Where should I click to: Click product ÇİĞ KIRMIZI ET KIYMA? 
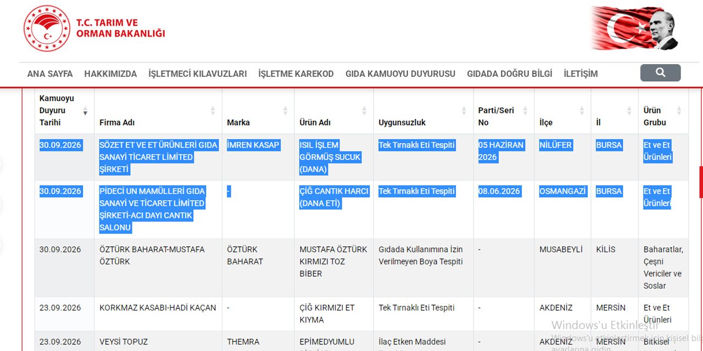point(327,314)
